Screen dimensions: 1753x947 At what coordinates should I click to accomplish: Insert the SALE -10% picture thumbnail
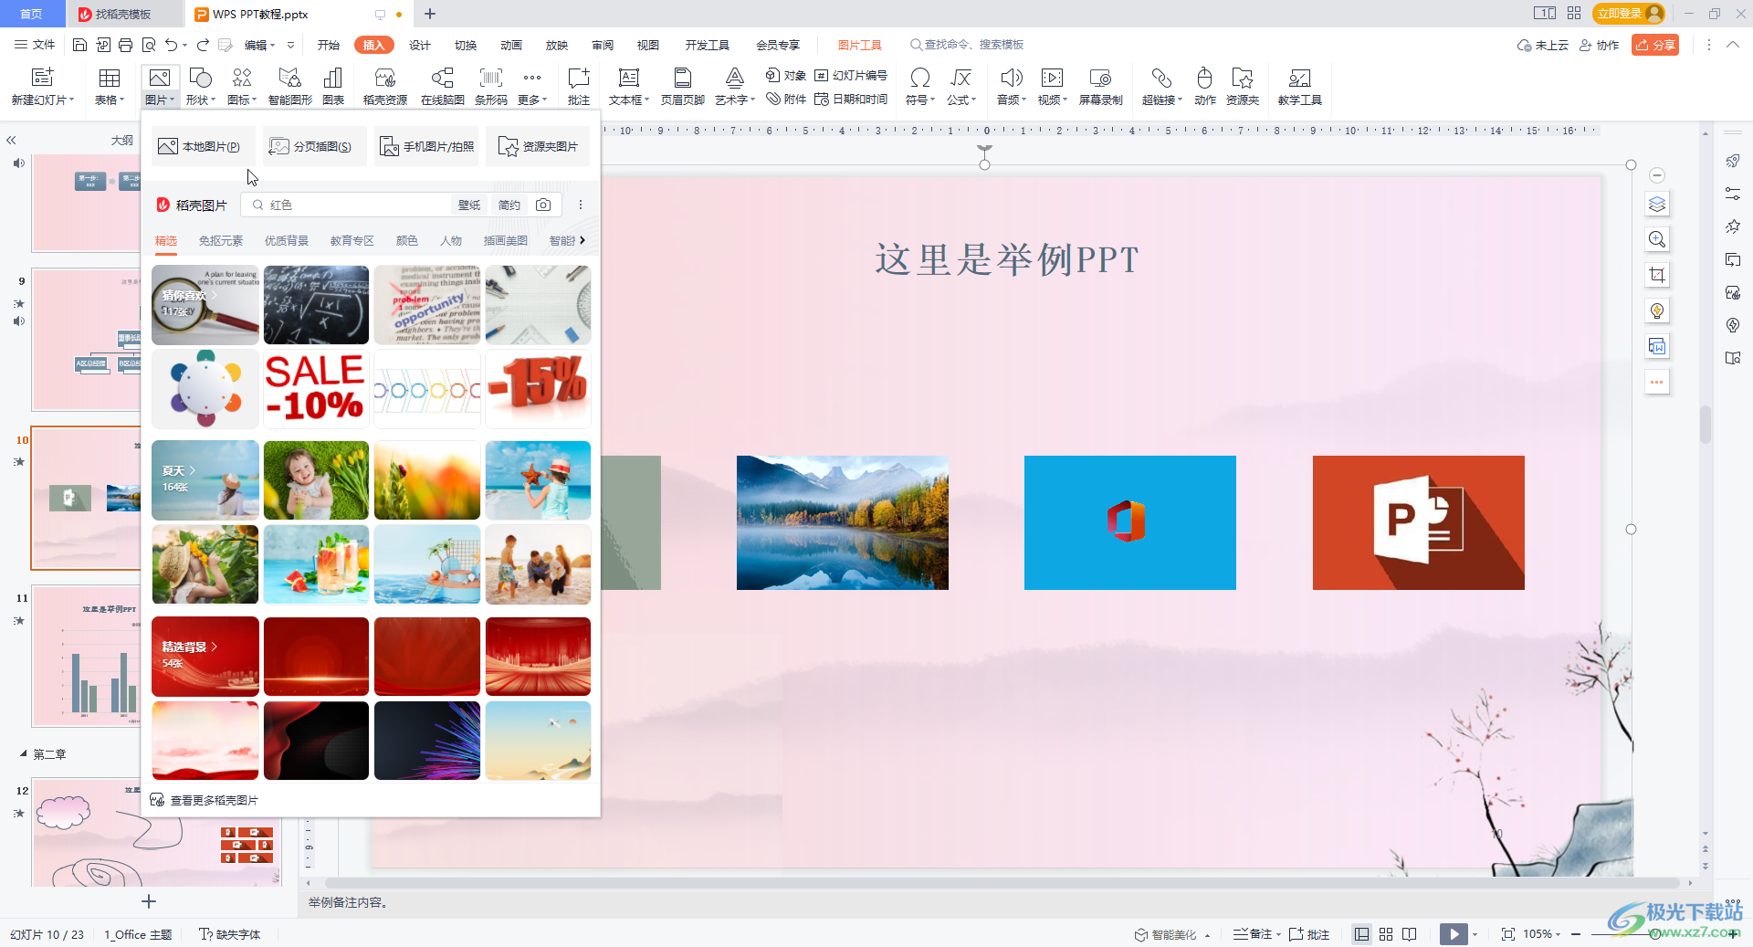click(x=316, y=389)
